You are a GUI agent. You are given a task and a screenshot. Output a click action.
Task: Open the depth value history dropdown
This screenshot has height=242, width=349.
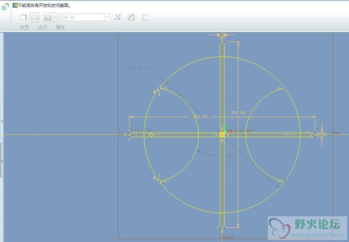(x=107, y=17)
